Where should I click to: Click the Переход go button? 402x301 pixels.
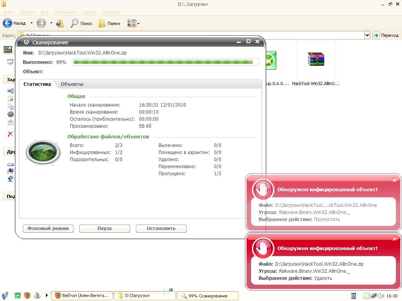coord(386,35)
